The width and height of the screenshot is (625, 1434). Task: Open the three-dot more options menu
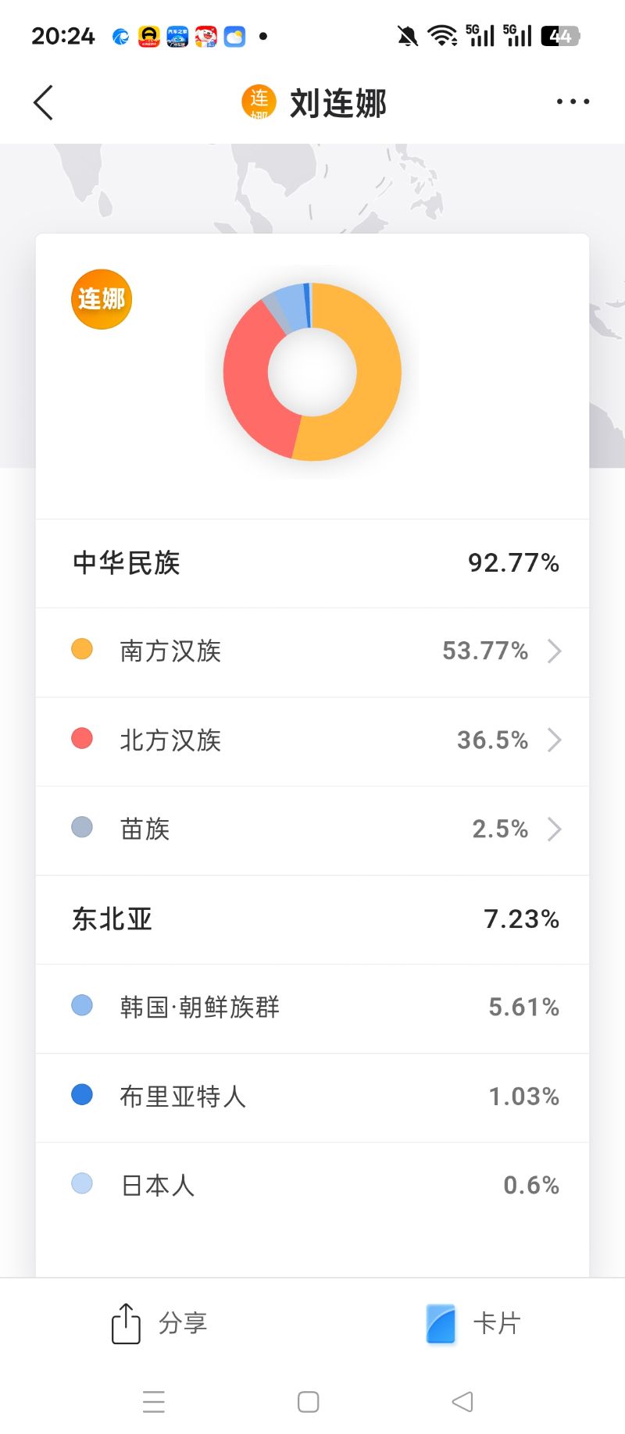click(573, 102)
